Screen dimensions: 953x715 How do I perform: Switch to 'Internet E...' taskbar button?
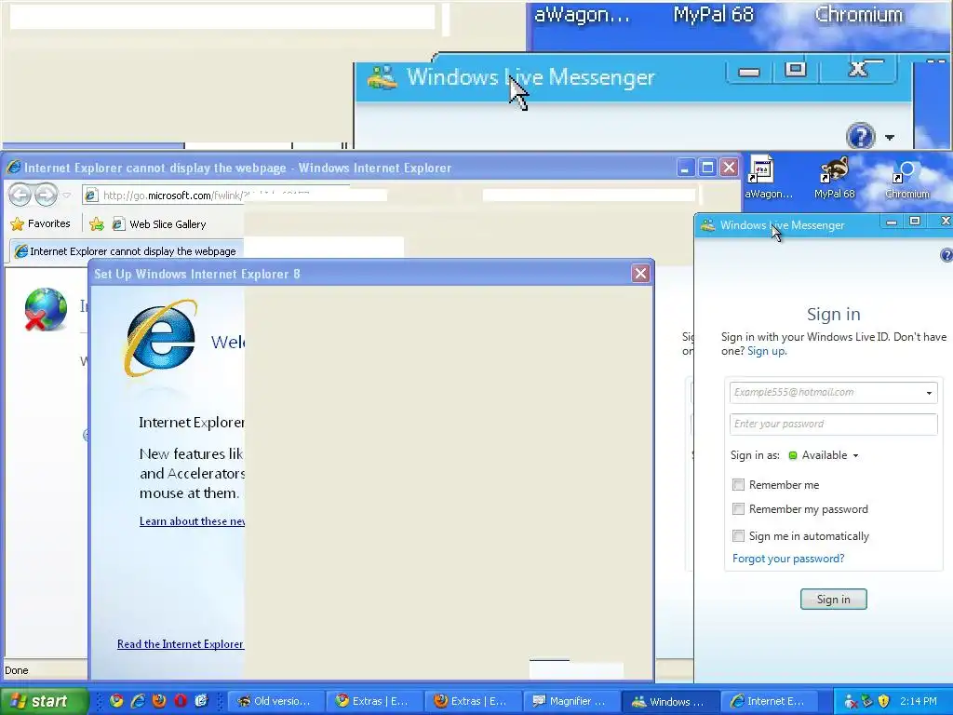pyautogui.click(x=770, y=701)
